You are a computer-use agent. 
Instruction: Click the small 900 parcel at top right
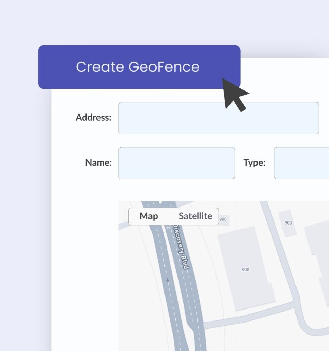(x=288, y=223)
